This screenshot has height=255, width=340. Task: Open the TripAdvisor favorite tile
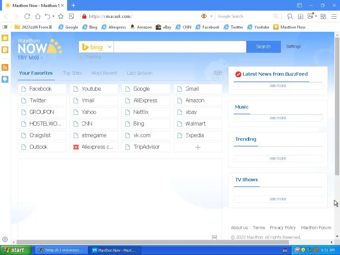(146, 147)
